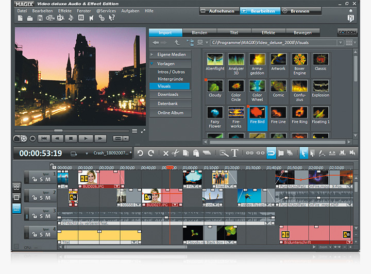
Task: Click the timeline horizontal scrollbar
Action: coord(125,247)
